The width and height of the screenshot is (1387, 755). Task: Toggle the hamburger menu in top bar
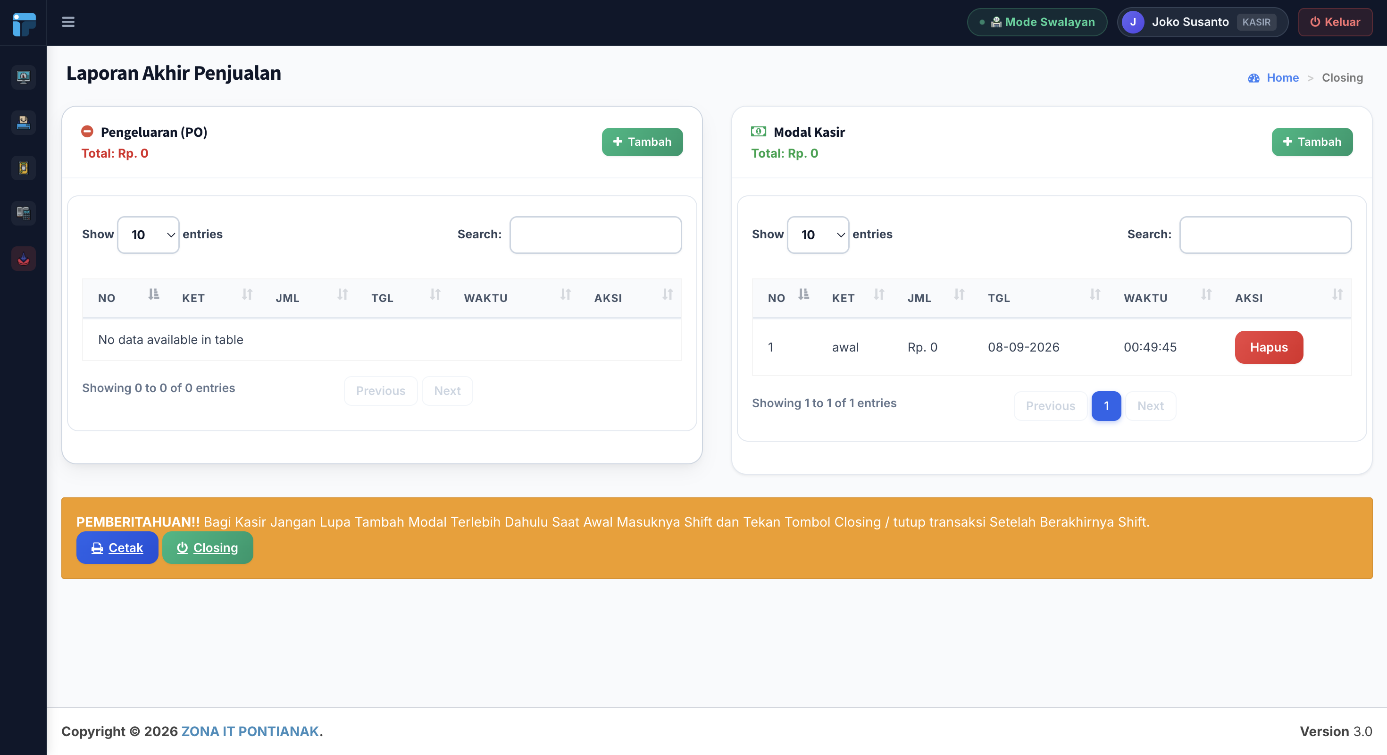point(68,22)
